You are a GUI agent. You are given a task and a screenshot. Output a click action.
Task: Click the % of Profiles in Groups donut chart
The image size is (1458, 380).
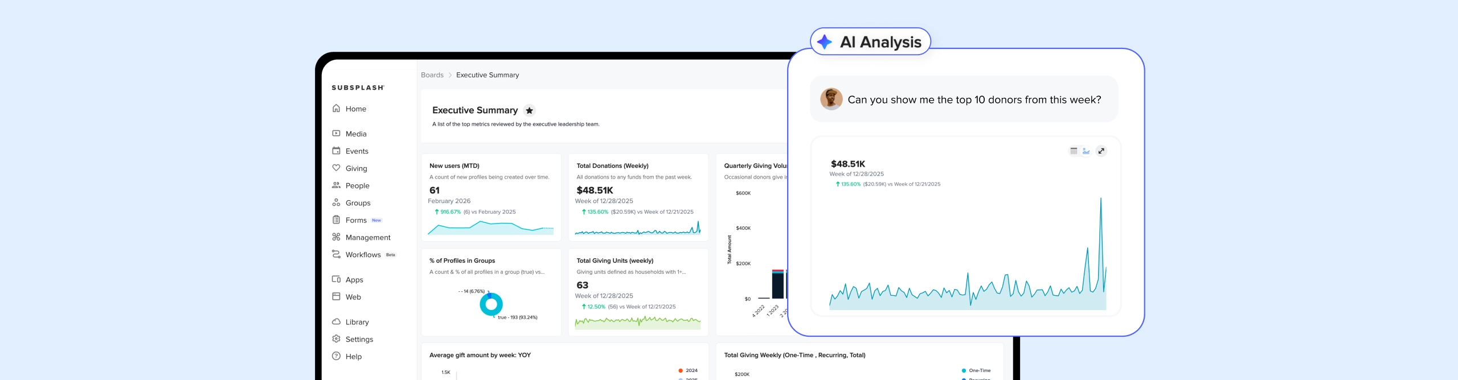(491, 304)
